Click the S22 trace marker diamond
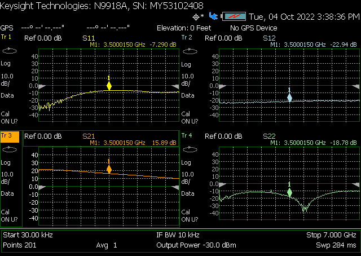 point(289,192)
